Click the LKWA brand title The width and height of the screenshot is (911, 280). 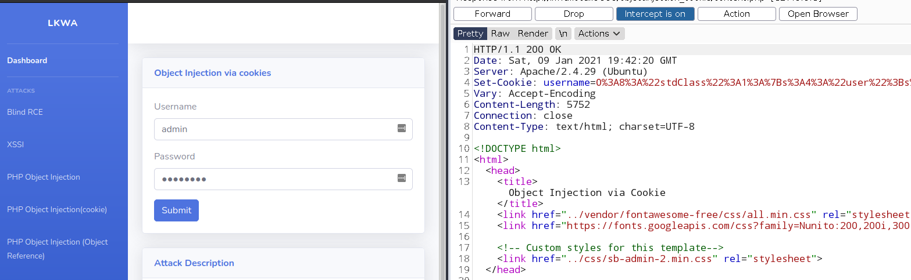pyautogui.click(x=62, y=23)
